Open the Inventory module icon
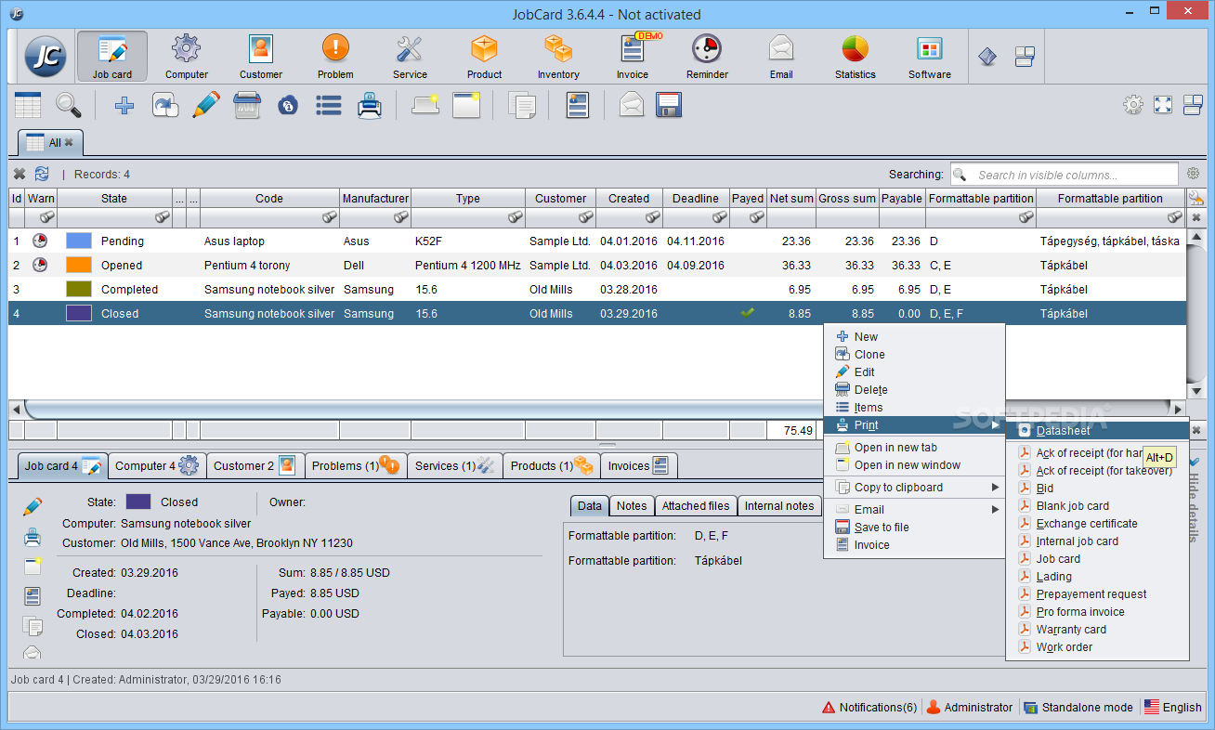 tap(558, 55)
